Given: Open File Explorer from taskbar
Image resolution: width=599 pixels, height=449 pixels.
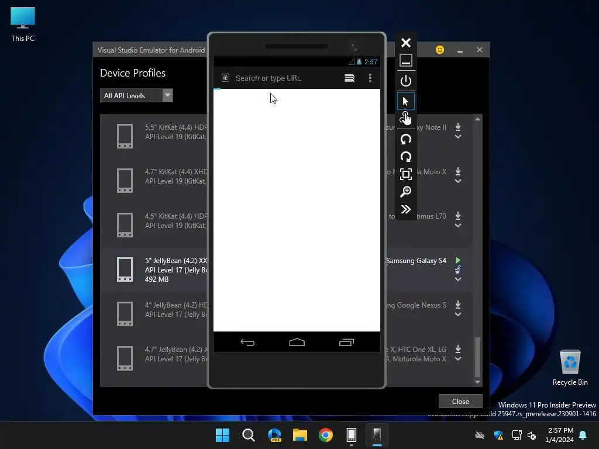Looking at the screenshot, I should pos(300,435).
